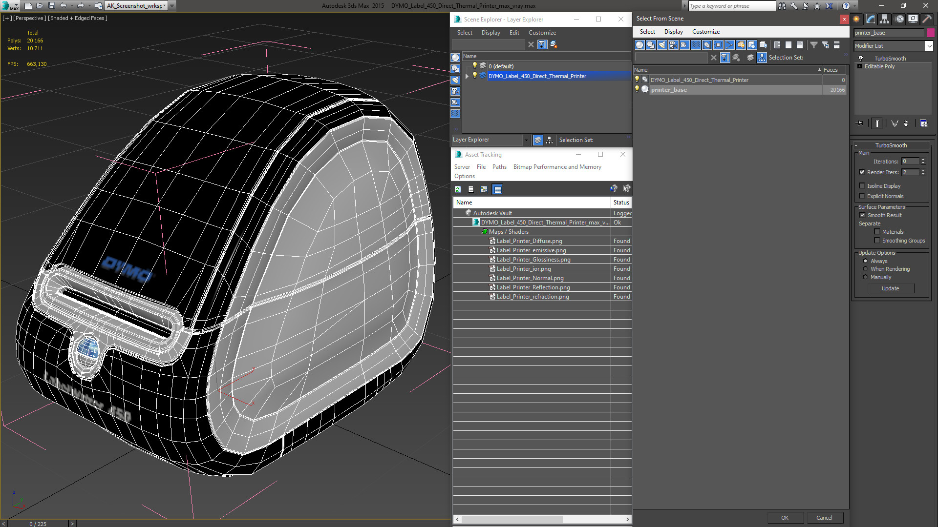Click the Render Iters spinner arrows

pos(923,172)
